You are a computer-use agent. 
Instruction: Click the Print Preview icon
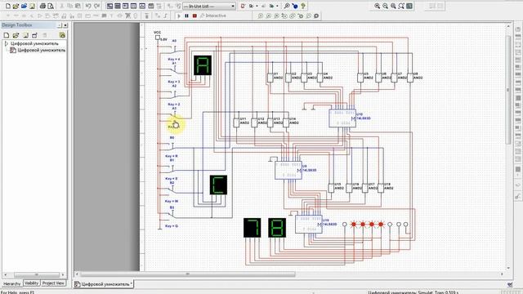coord(51,6)
